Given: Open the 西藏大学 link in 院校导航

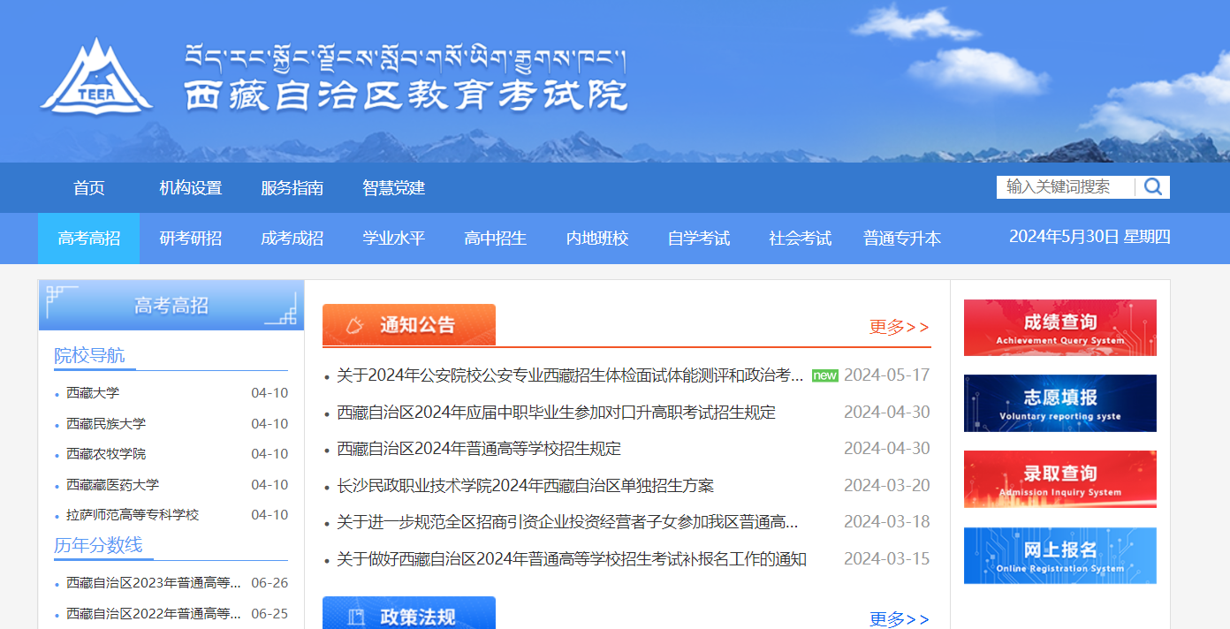Looking at the screenshot, I should coord(93,393).
